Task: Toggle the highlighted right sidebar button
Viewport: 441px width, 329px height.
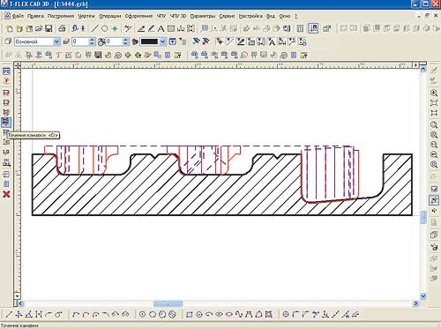Action: click(x=434, y=200)
